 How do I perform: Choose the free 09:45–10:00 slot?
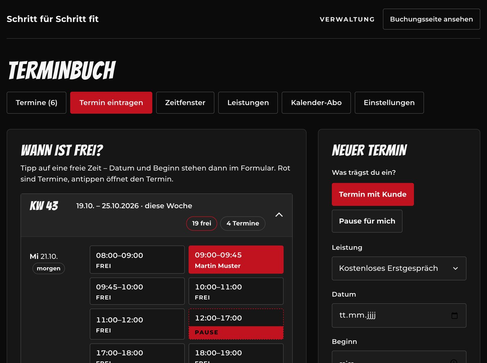coord(137,291)
